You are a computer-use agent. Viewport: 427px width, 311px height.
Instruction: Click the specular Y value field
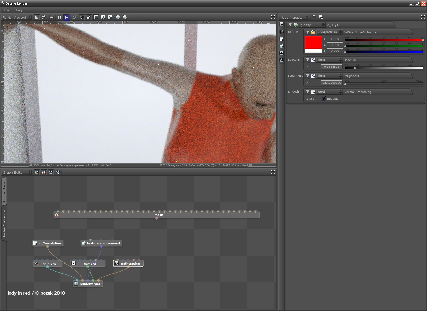(x=331, y=67)
